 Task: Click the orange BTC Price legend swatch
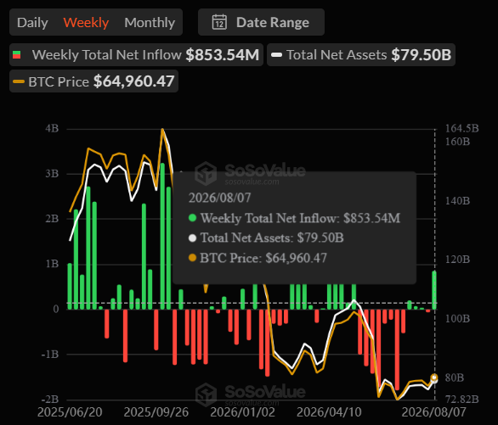coord(19,81)
